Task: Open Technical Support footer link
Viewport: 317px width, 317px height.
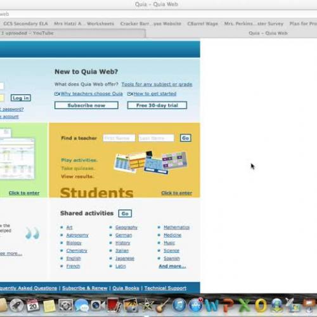Action: pyautogui.click(x=165, y=288)
